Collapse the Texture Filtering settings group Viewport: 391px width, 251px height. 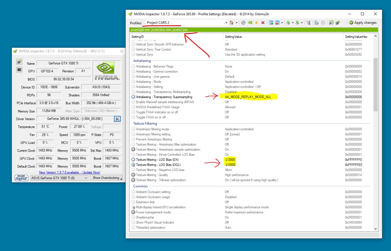click(145, 124)
